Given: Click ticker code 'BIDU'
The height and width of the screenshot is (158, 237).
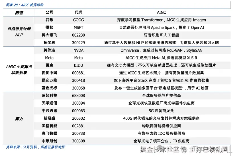Looking at the screenshot, I should click(78, 65).
